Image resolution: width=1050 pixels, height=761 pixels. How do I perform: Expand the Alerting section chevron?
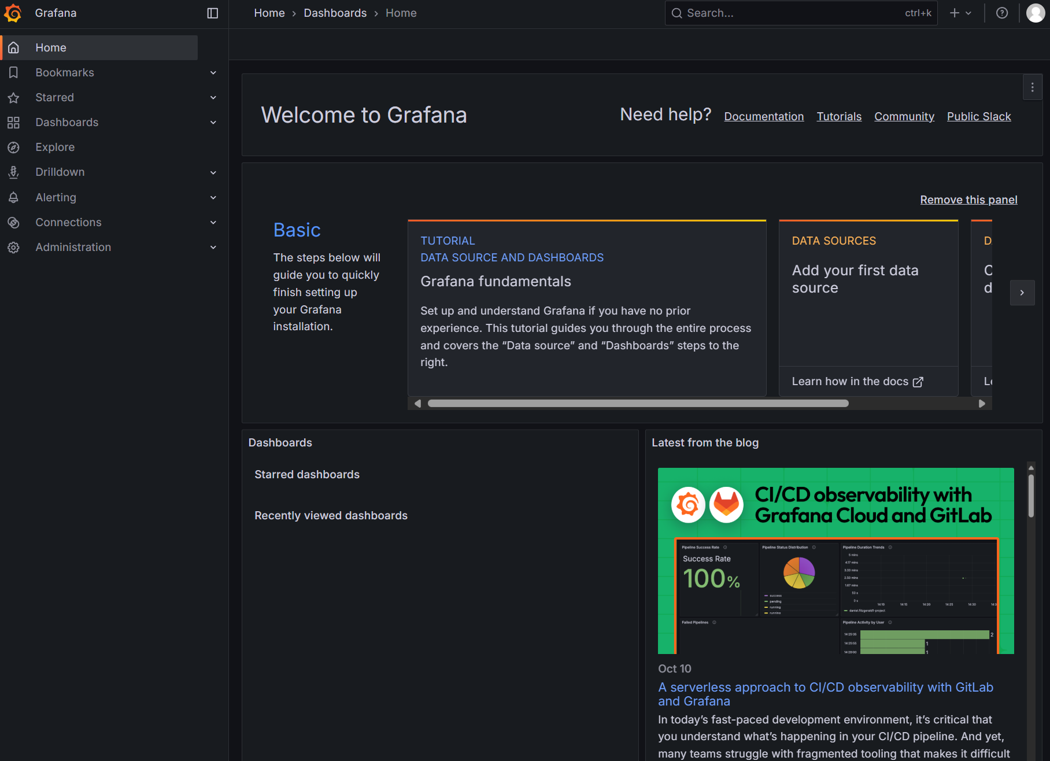point(213,197)
